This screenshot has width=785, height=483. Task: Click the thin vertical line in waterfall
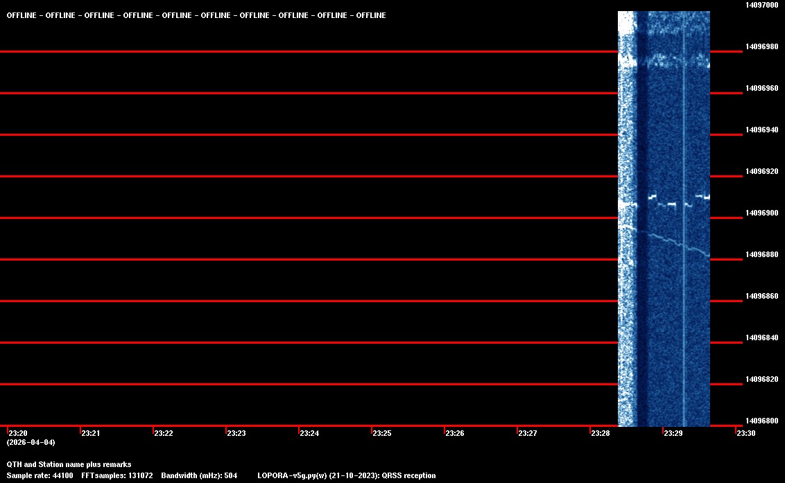(684, 312)
